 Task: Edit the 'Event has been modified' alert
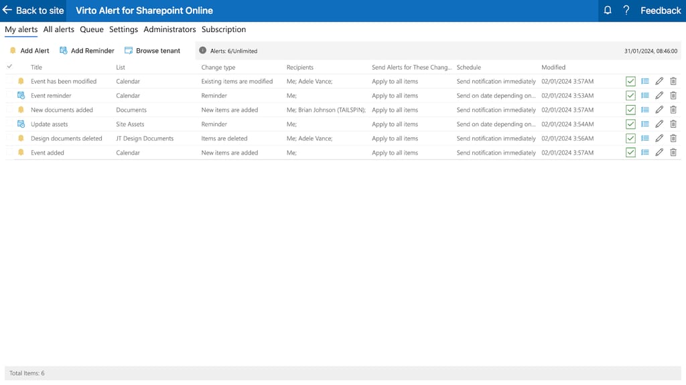pos(659,81)
